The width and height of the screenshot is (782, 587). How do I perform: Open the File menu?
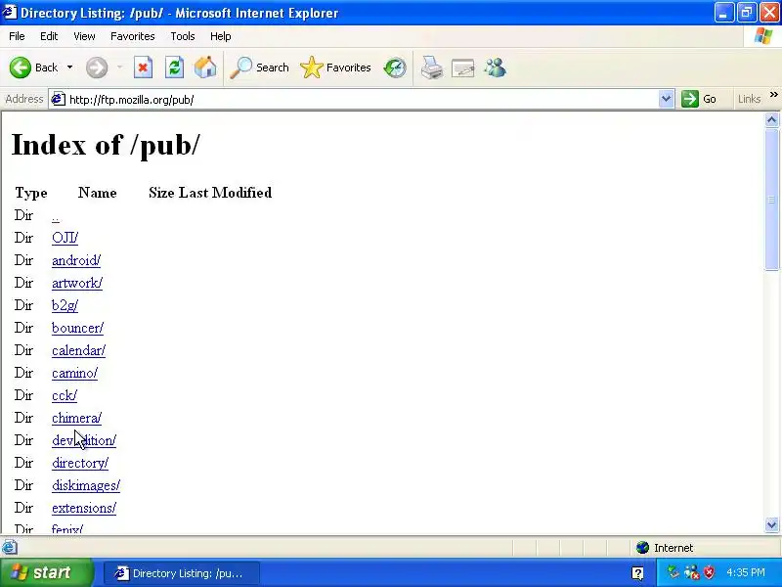[17, 36]
